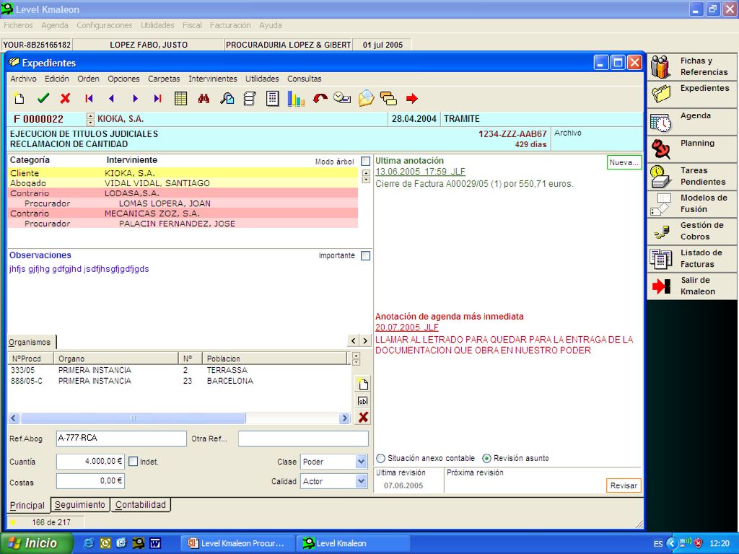Open Modelos de Fusión in the sidebar
This screenshot has height=554, width=739.
coord(692,203)
